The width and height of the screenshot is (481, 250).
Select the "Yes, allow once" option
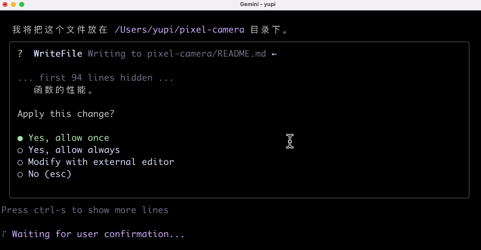68,138
